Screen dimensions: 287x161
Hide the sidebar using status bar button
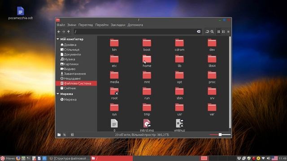coord(72,135)
